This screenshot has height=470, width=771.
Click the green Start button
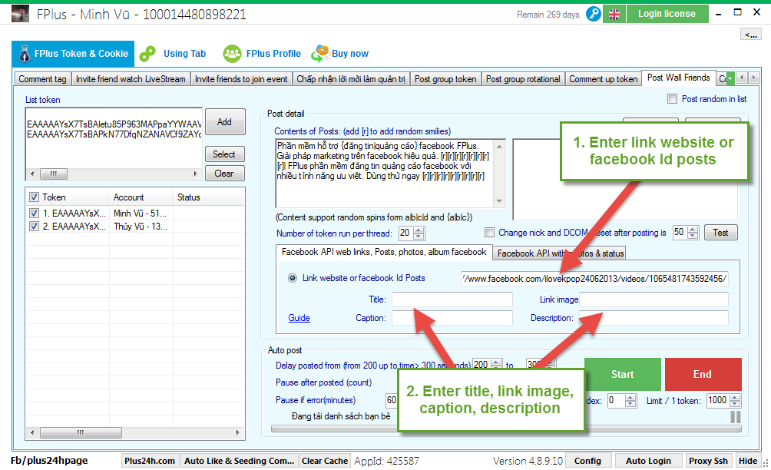click(623, 374)
